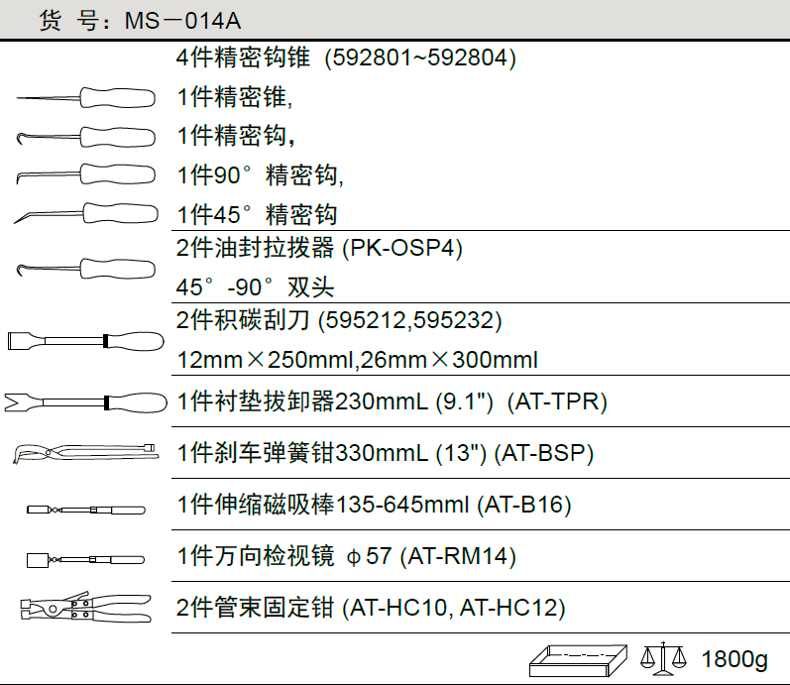
Task: Click the hose clamp pliers illustration
Action: click(86, 607)
